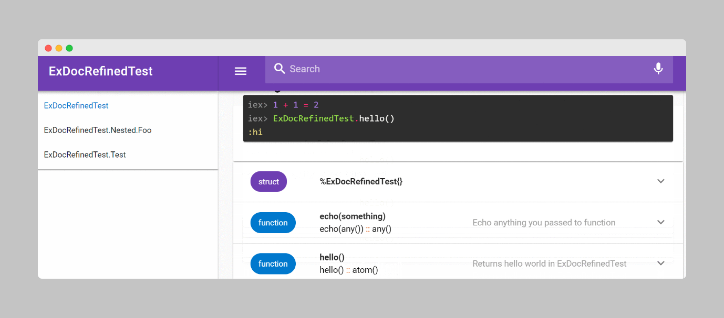Image resolution: width=724 pixels, height=318 pixels.
Task: Open ExDocRefinedTest.Test in sidebar
Action: coord(85,155)
